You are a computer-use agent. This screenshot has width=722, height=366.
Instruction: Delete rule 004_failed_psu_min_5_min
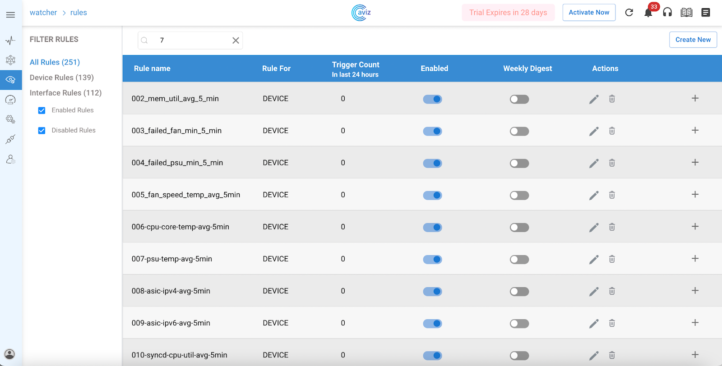tap(612, 163)
